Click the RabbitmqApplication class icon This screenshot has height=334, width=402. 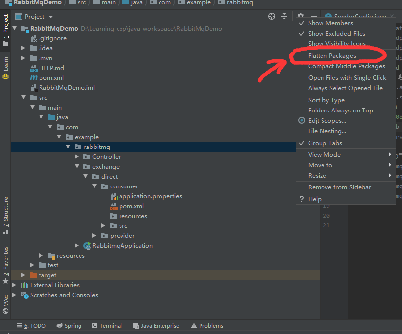(87, 246)
